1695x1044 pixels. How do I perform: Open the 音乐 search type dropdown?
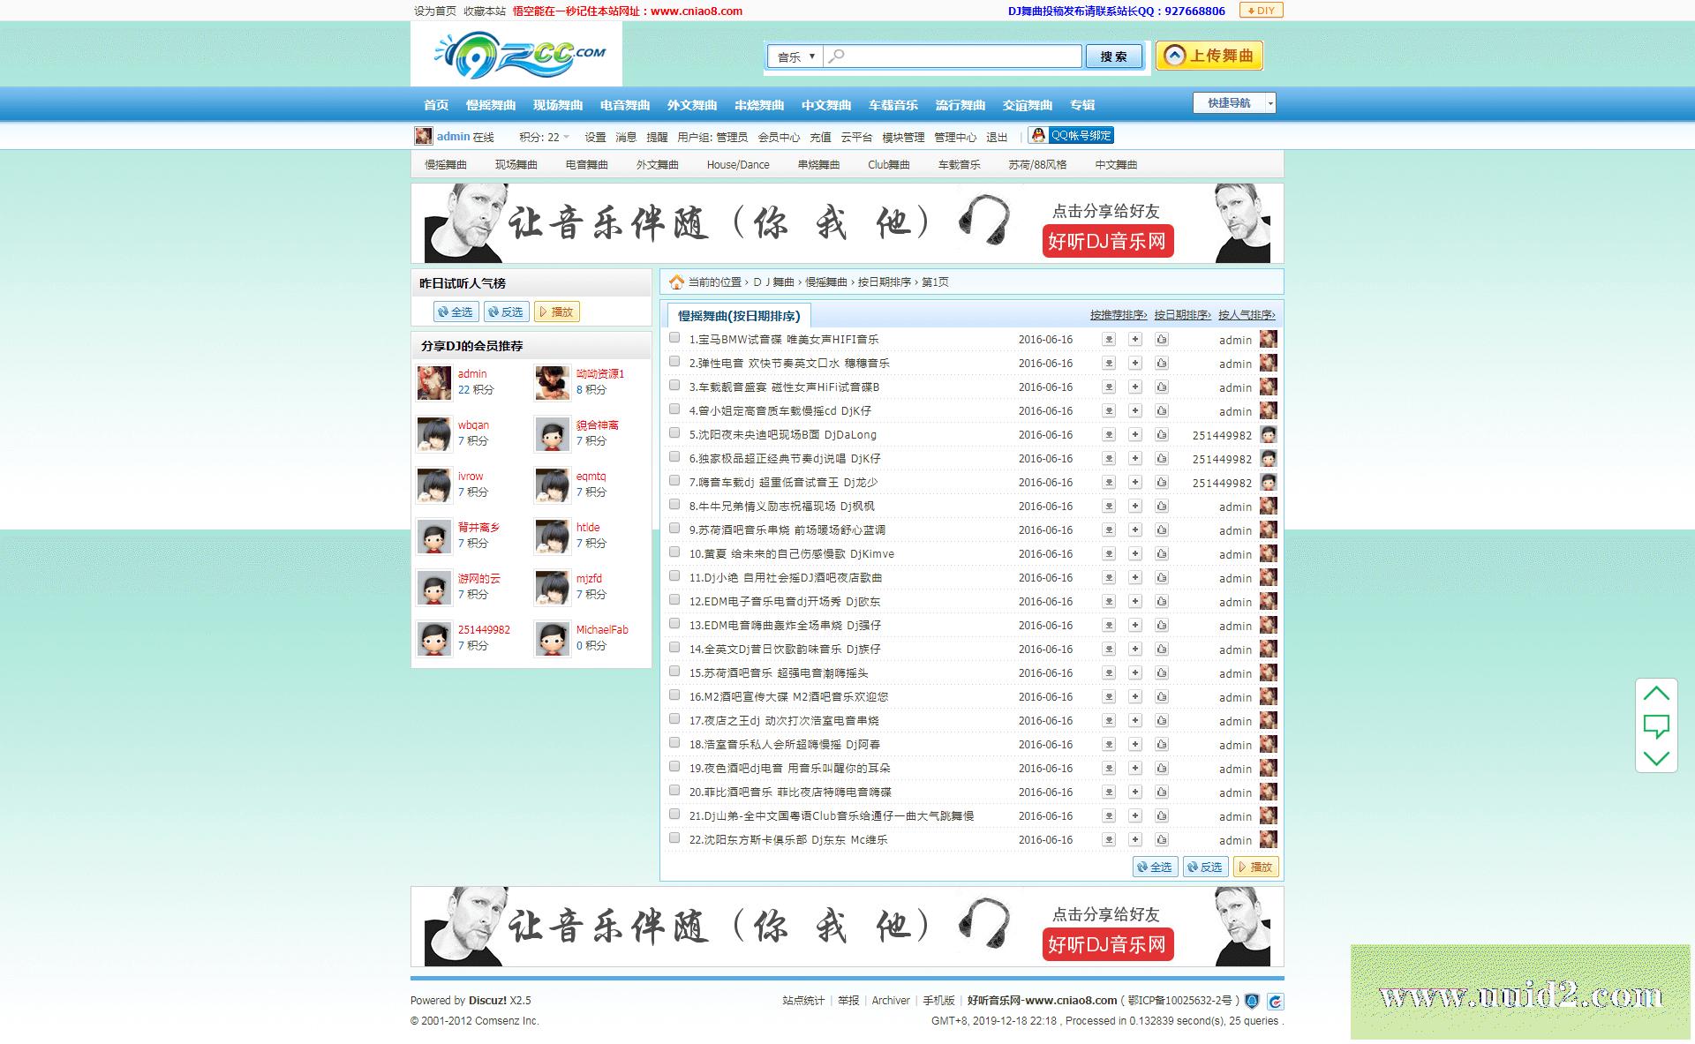pyautogui.click(x=795, y=56)
